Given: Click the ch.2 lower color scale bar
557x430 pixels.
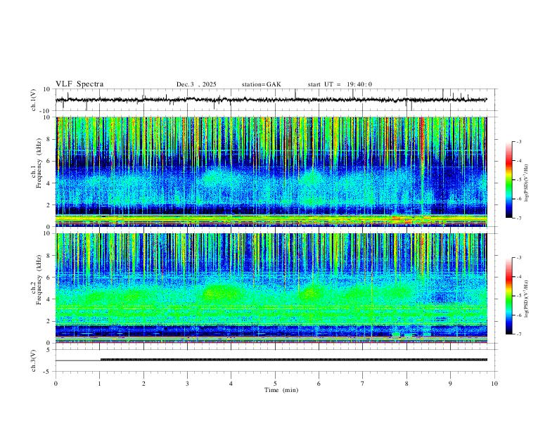Looking at the screenshot, I should pyautogui.click(x=508, y=296).
